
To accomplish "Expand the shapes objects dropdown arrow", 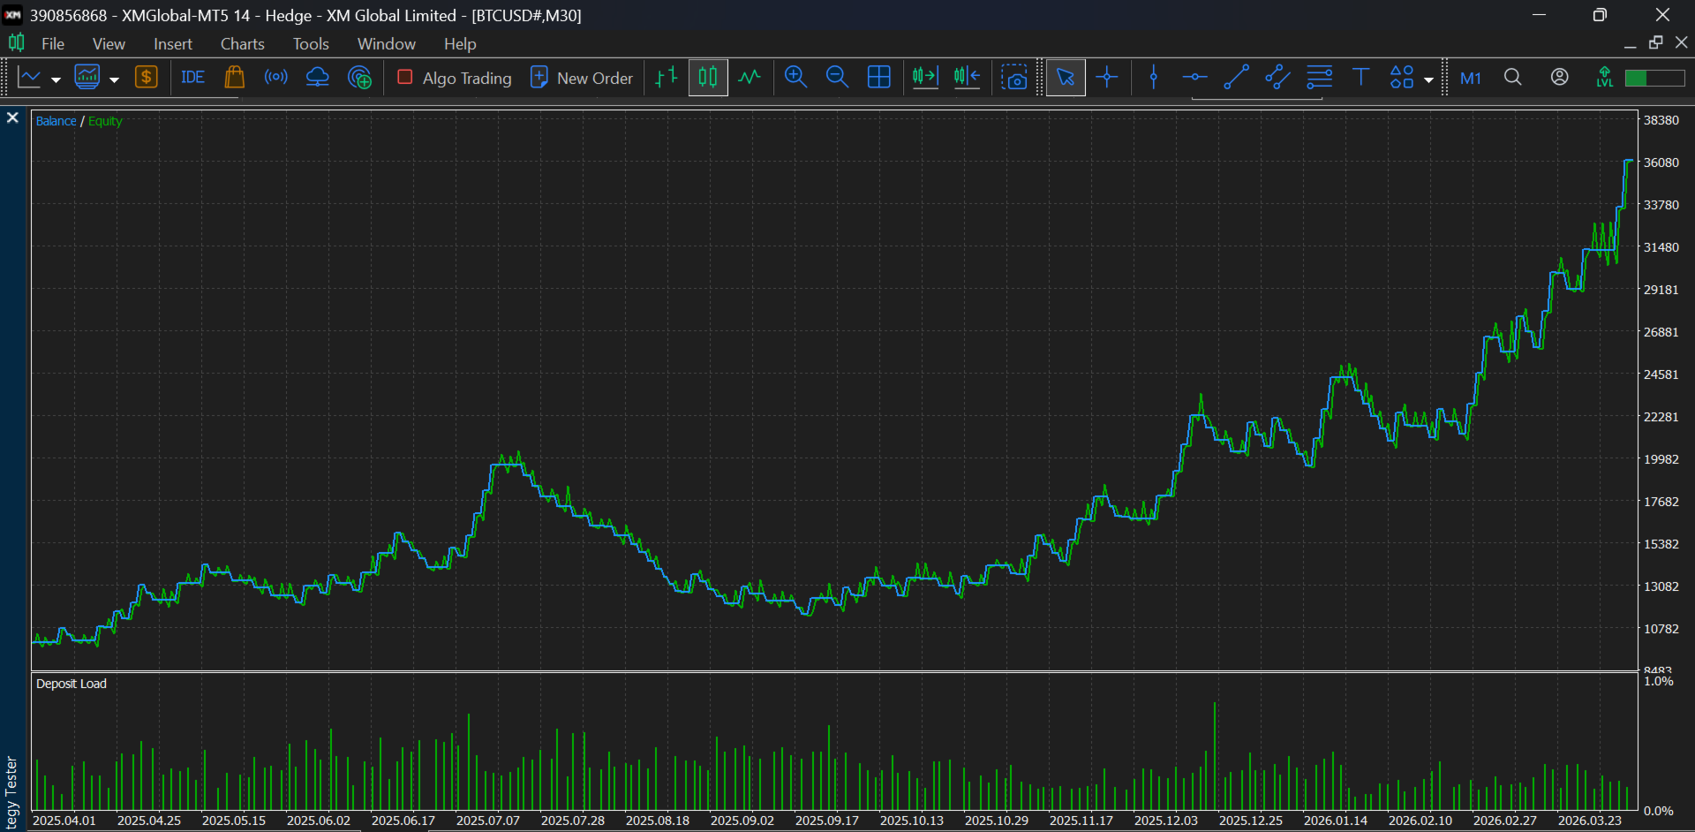I will [x=1429, y=79].
